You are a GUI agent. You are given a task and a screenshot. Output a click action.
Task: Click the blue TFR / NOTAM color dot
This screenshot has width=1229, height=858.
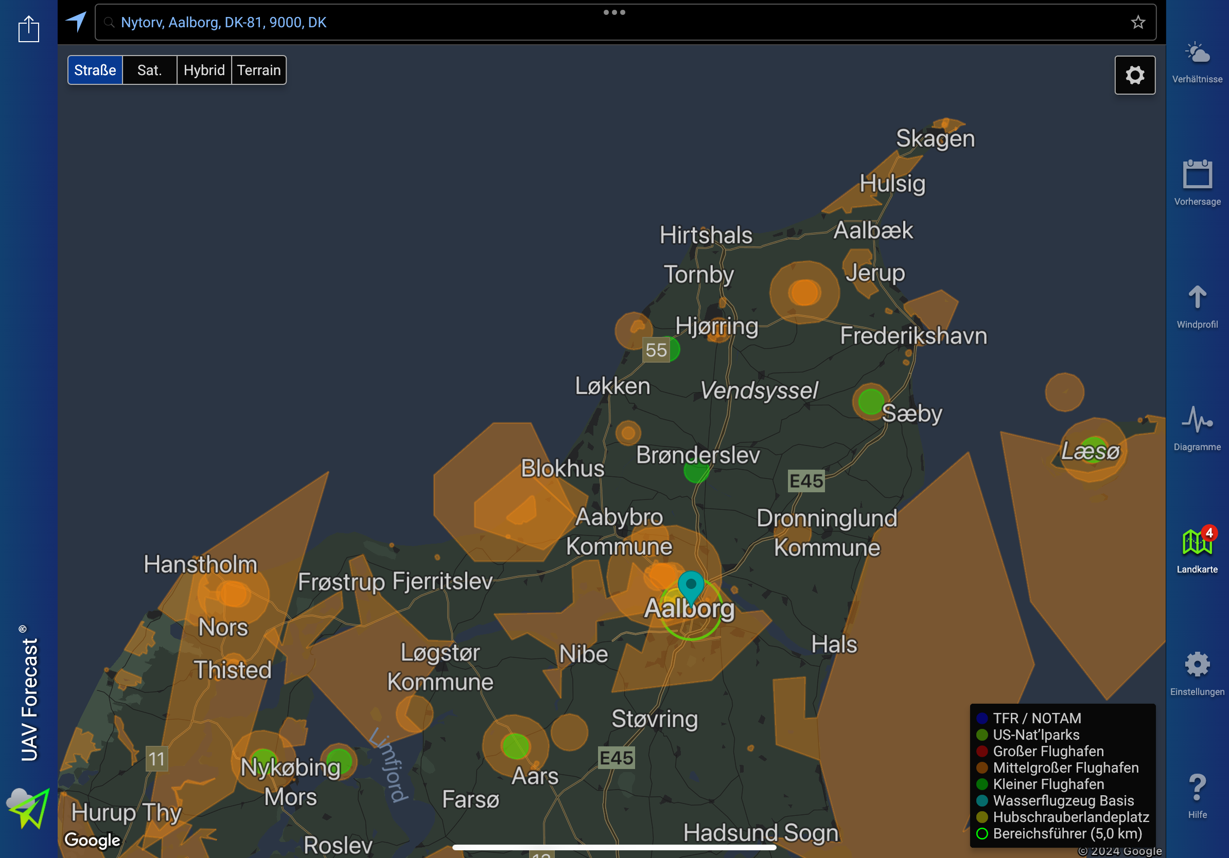[981, 718]
